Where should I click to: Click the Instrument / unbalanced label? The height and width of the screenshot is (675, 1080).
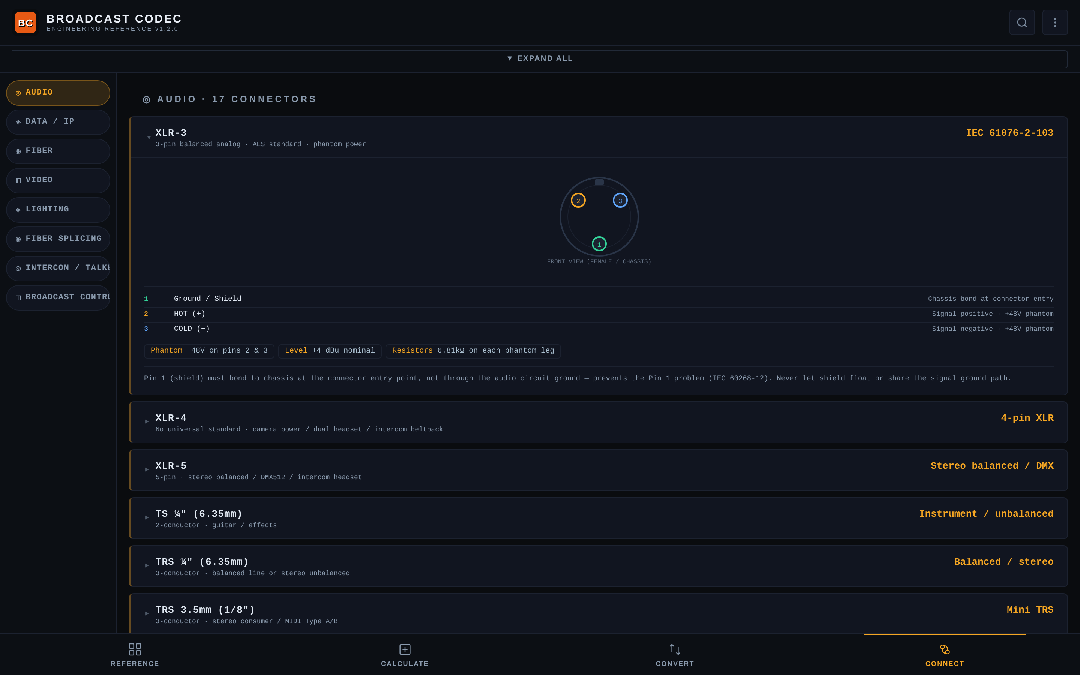pos(986,514)
